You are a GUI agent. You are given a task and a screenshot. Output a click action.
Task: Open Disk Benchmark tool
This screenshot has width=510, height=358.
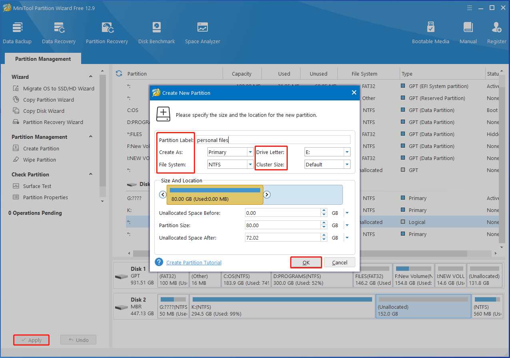(157, 33)
